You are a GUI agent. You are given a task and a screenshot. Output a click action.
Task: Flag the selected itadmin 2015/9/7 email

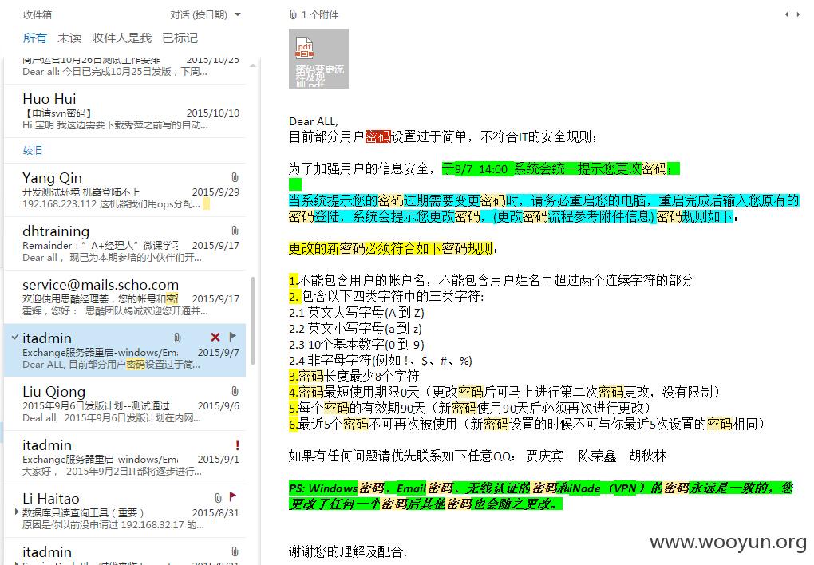[232, 337]
